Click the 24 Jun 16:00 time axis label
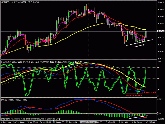This screenshot has height=124, width=165. [45, 122]
